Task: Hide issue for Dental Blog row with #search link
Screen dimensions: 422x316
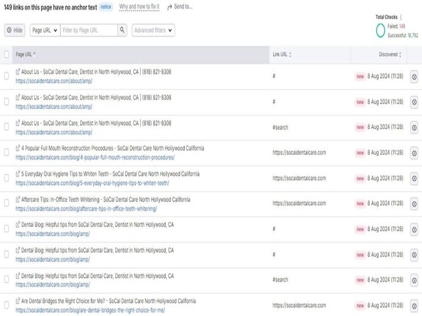Action: (414, 281)
